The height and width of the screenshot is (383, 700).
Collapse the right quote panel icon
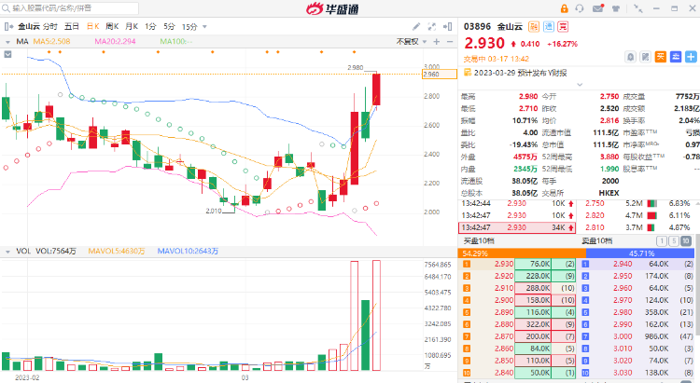[x=447, y=27]
